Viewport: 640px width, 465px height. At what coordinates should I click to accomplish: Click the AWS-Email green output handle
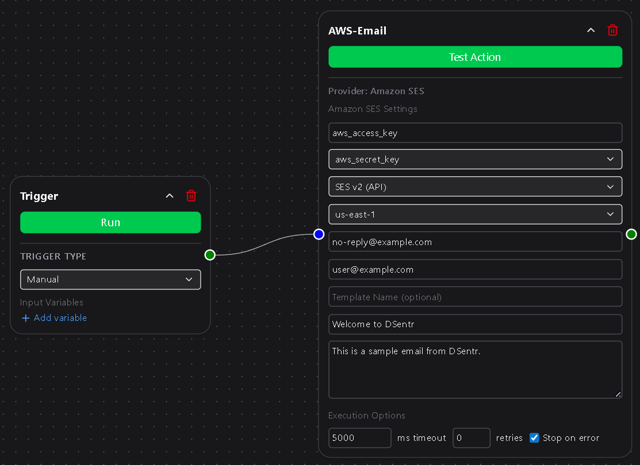click(x=631, y=234)
